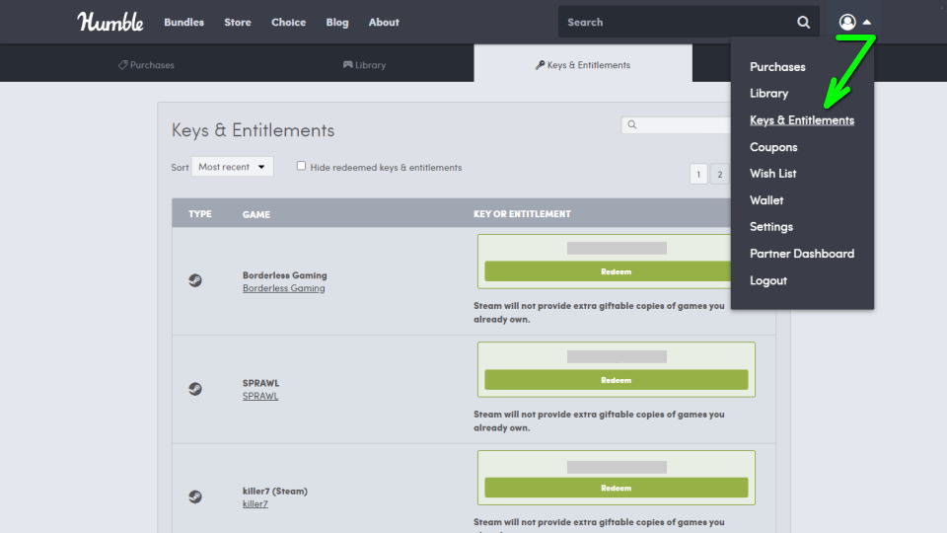This screenshot has height=533, width=947.
Task: Go to page 1 of keys
Action: coord(698,174)
